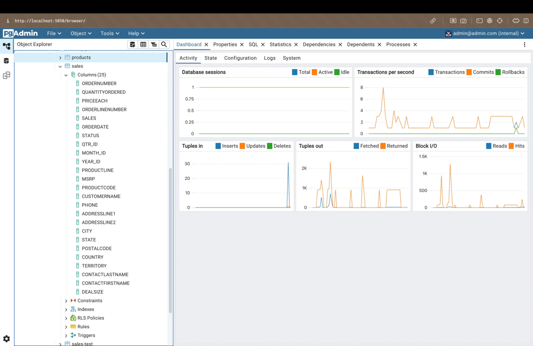Open the Logs section of the Dashboard
533x346 pixels.
(x=270, y=58)
